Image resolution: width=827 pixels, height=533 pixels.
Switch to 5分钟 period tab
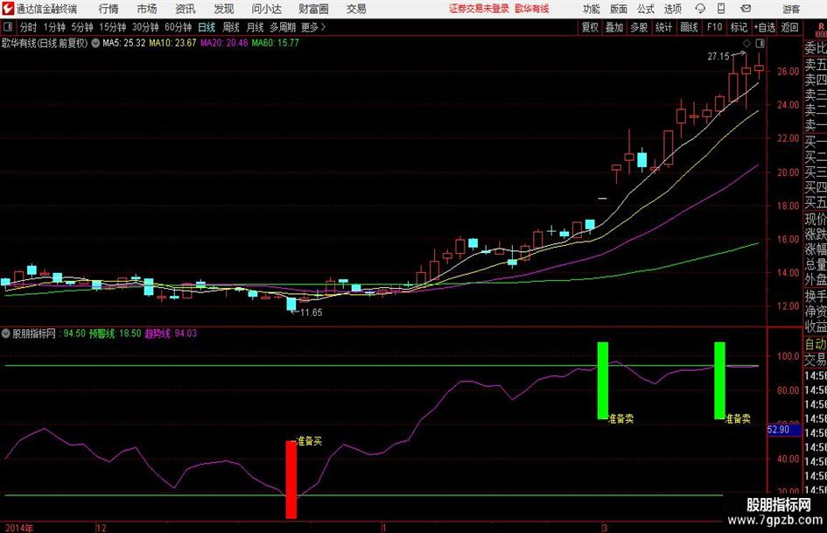coord(81,27)
